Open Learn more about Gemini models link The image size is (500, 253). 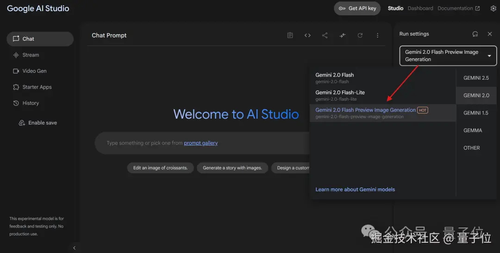pyautogui.click(x=355, y=190)
